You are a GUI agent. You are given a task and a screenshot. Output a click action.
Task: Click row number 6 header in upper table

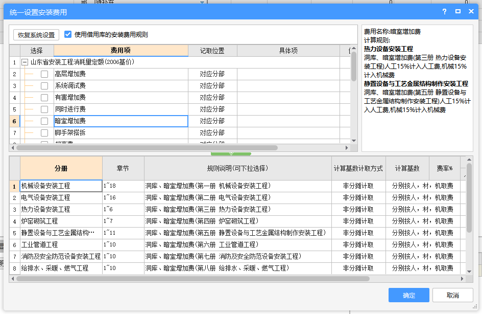[14, 121]
